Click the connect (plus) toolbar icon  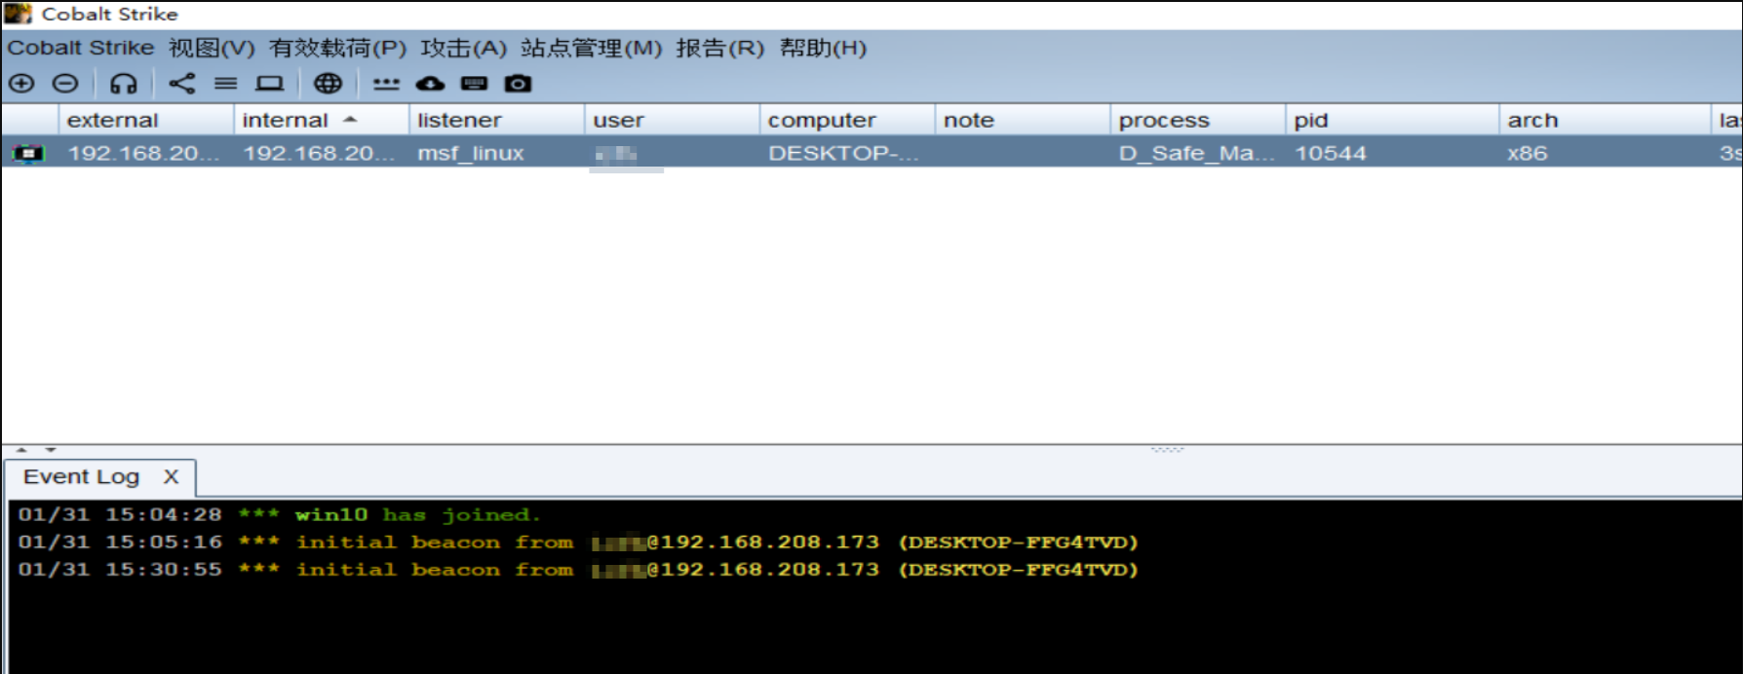click(21, 84)
